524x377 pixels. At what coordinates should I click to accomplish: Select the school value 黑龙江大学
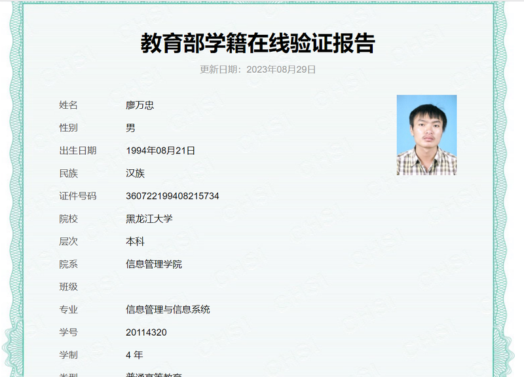point(149,219)
